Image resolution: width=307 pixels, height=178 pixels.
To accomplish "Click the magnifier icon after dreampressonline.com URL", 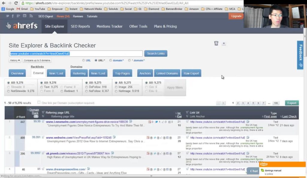I will pos(88,169).
